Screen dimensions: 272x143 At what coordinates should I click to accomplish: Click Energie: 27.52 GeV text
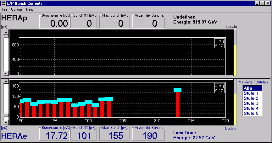coord(194,138)
